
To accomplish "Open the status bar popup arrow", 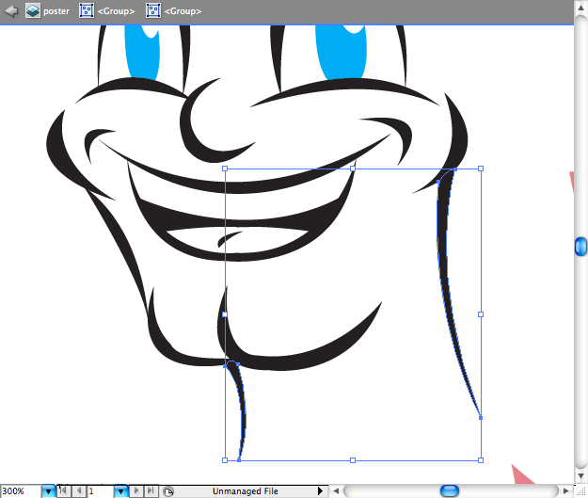I will pos(320,490).
